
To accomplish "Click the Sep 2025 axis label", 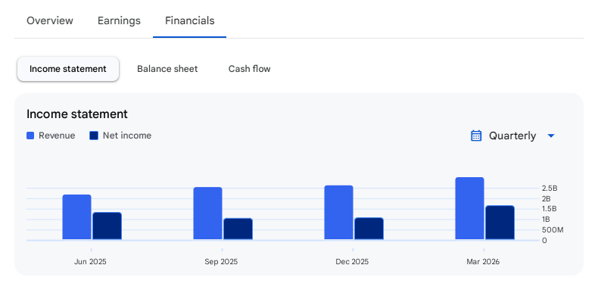I will click(x=221, y=262).
